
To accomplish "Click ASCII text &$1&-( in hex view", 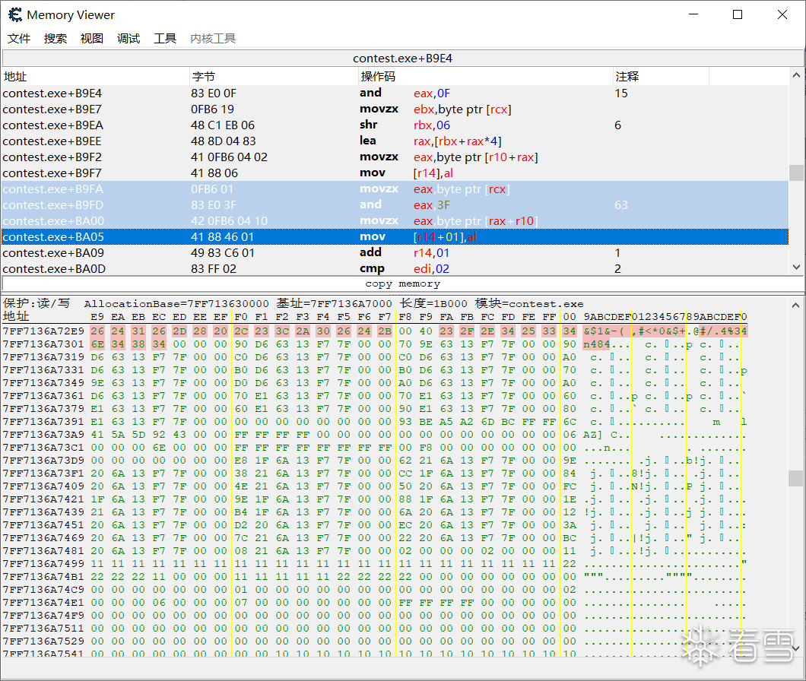I will (x=604, y=331).
